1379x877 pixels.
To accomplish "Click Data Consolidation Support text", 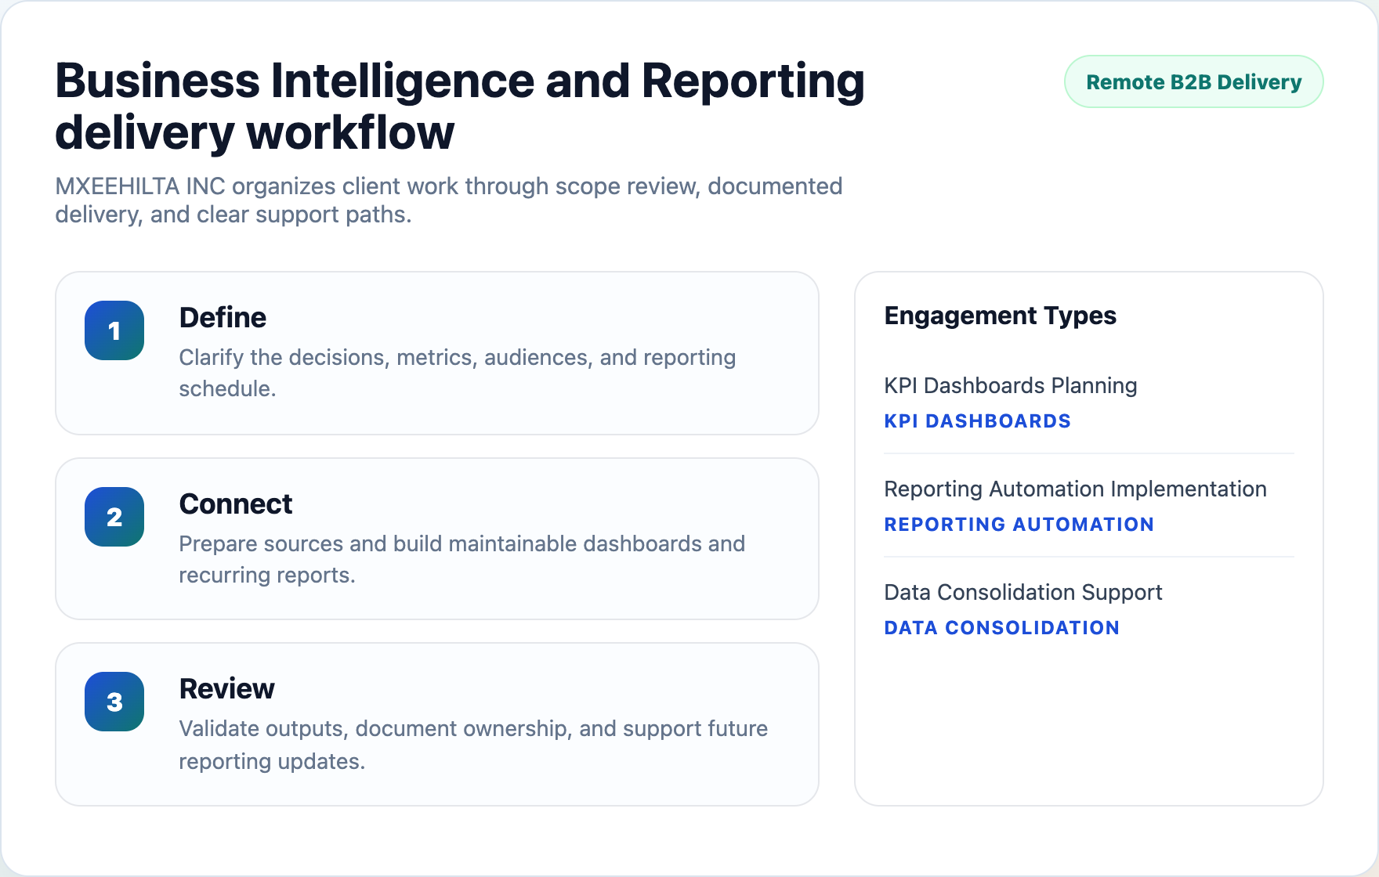I will [1022, 592].
